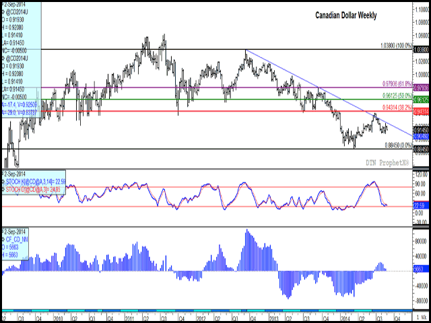
Task: Click the diamond marker beside STOCH K
Action: [x=3, y=181]
